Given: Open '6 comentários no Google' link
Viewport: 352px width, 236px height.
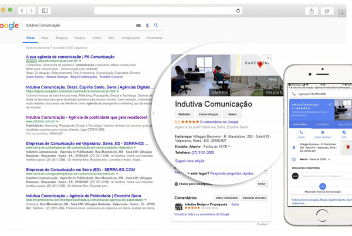Looking at the screenshot, I should (219, 122).
